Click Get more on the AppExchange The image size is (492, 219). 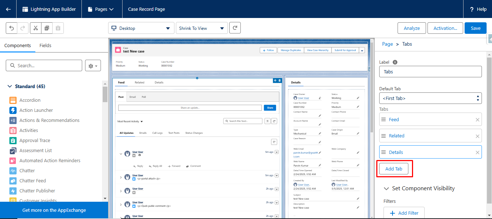(x=54, y=210)
